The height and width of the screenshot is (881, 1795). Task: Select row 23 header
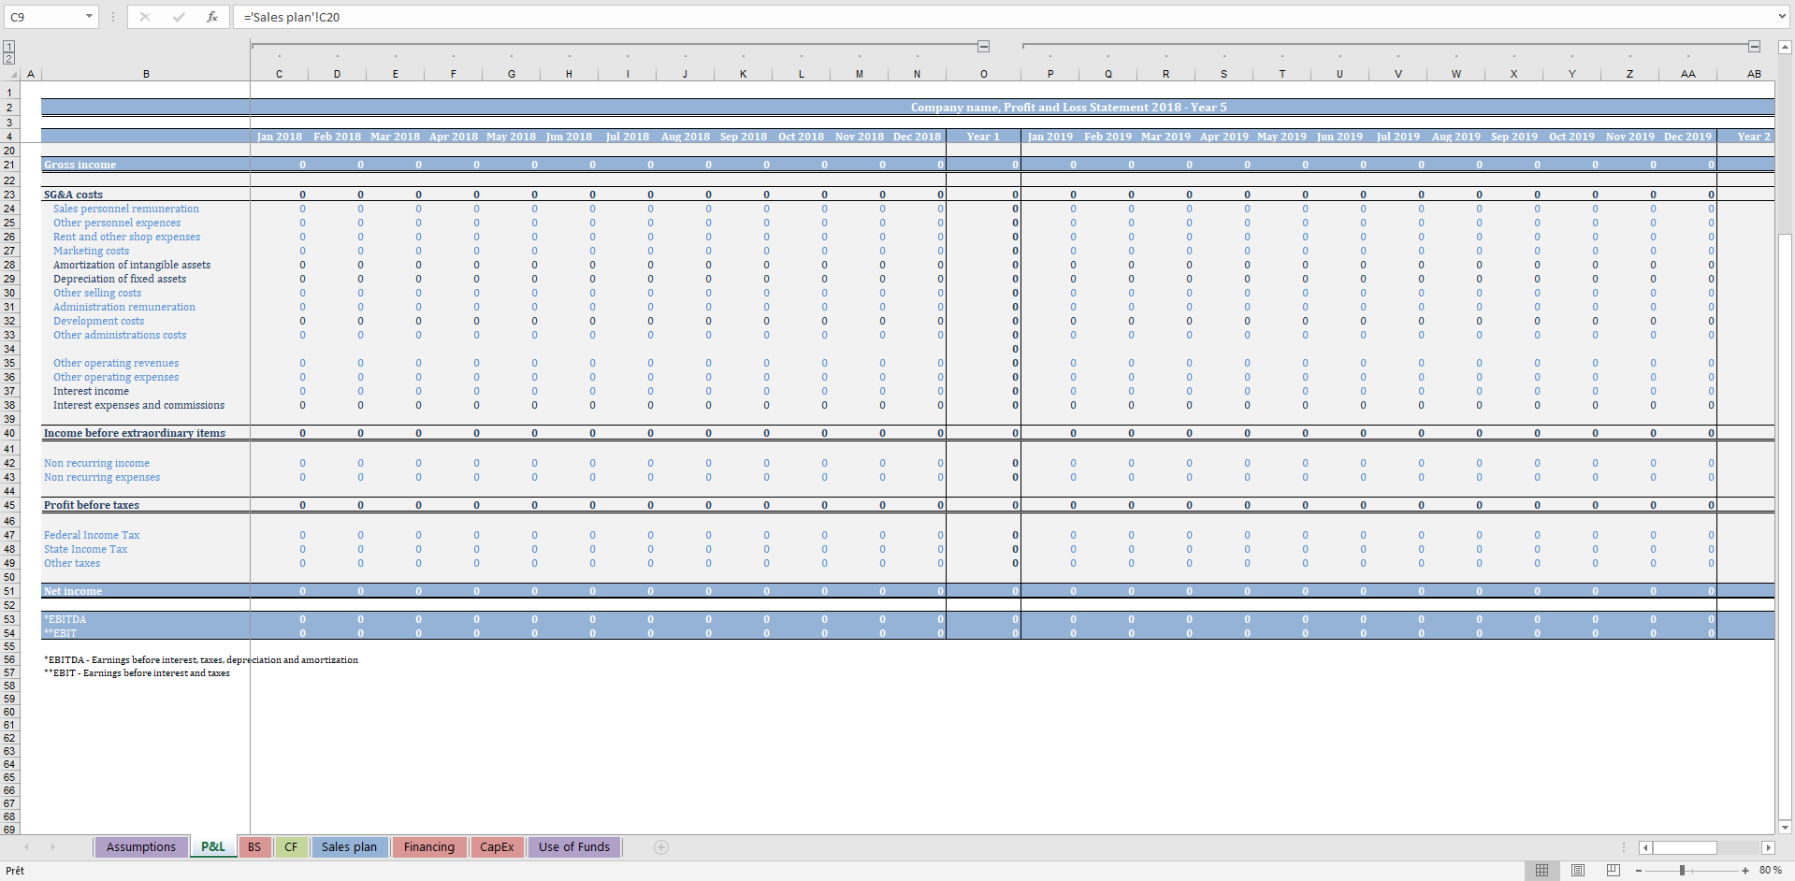click(x=9, y=195)
